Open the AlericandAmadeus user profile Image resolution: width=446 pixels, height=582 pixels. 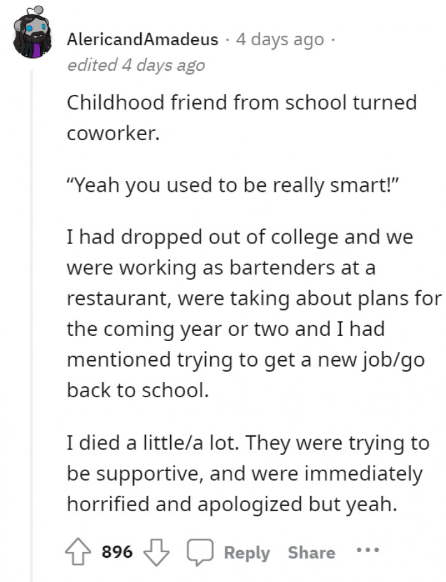[x=143, y=40]
